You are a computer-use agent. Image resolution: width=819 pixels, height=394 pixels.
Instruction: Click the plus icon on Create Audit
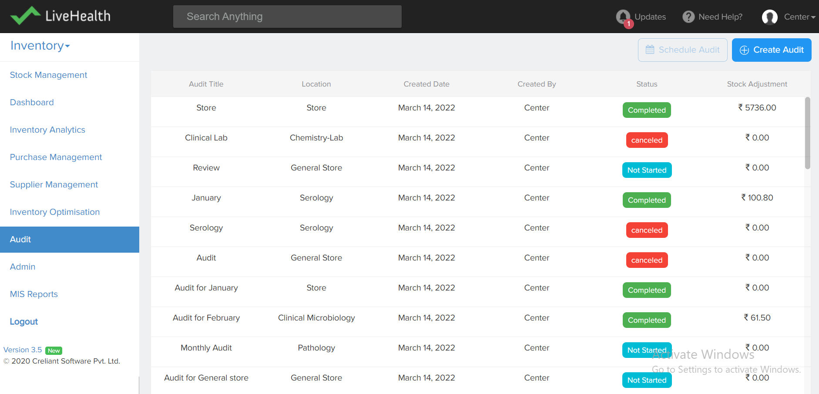[x=744, y=50]
